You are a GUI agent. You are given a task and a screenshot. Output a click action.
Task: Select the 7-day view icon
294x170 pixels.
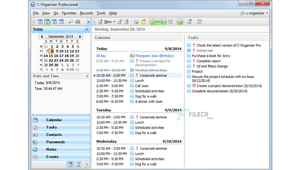tap(61, 22)
